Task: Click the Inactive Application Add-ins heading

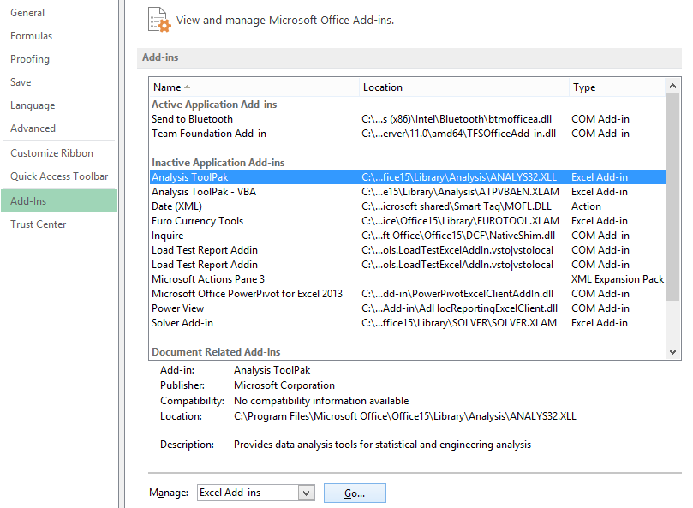Action: [x=218, y=163]
